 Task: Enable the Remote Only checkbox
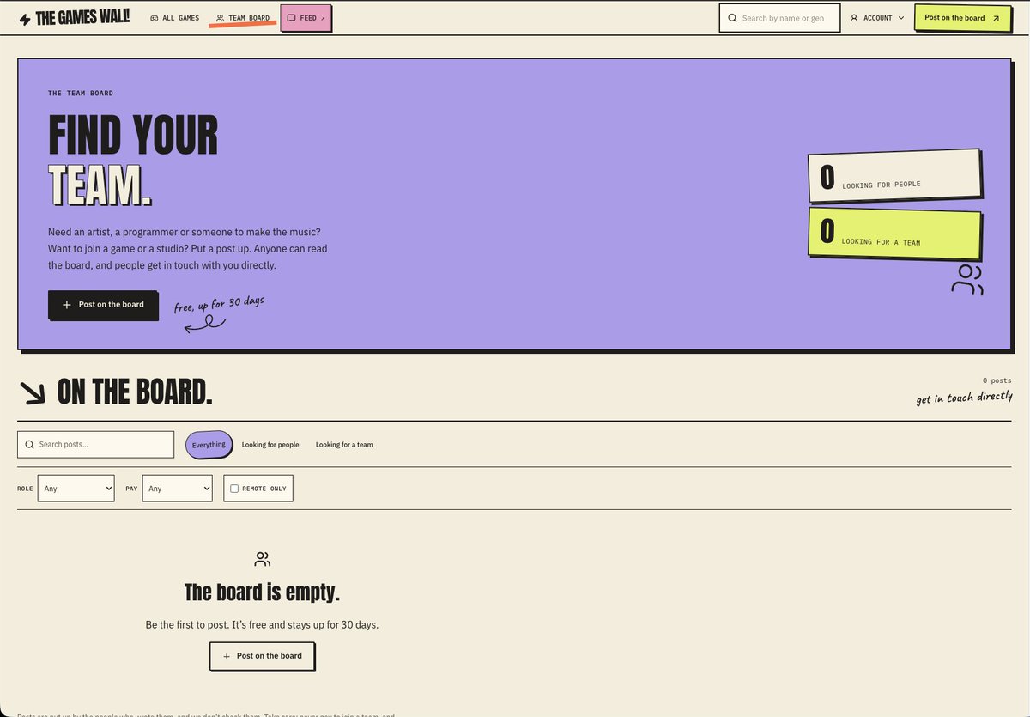pyautogui.click(x=234, y=489)
